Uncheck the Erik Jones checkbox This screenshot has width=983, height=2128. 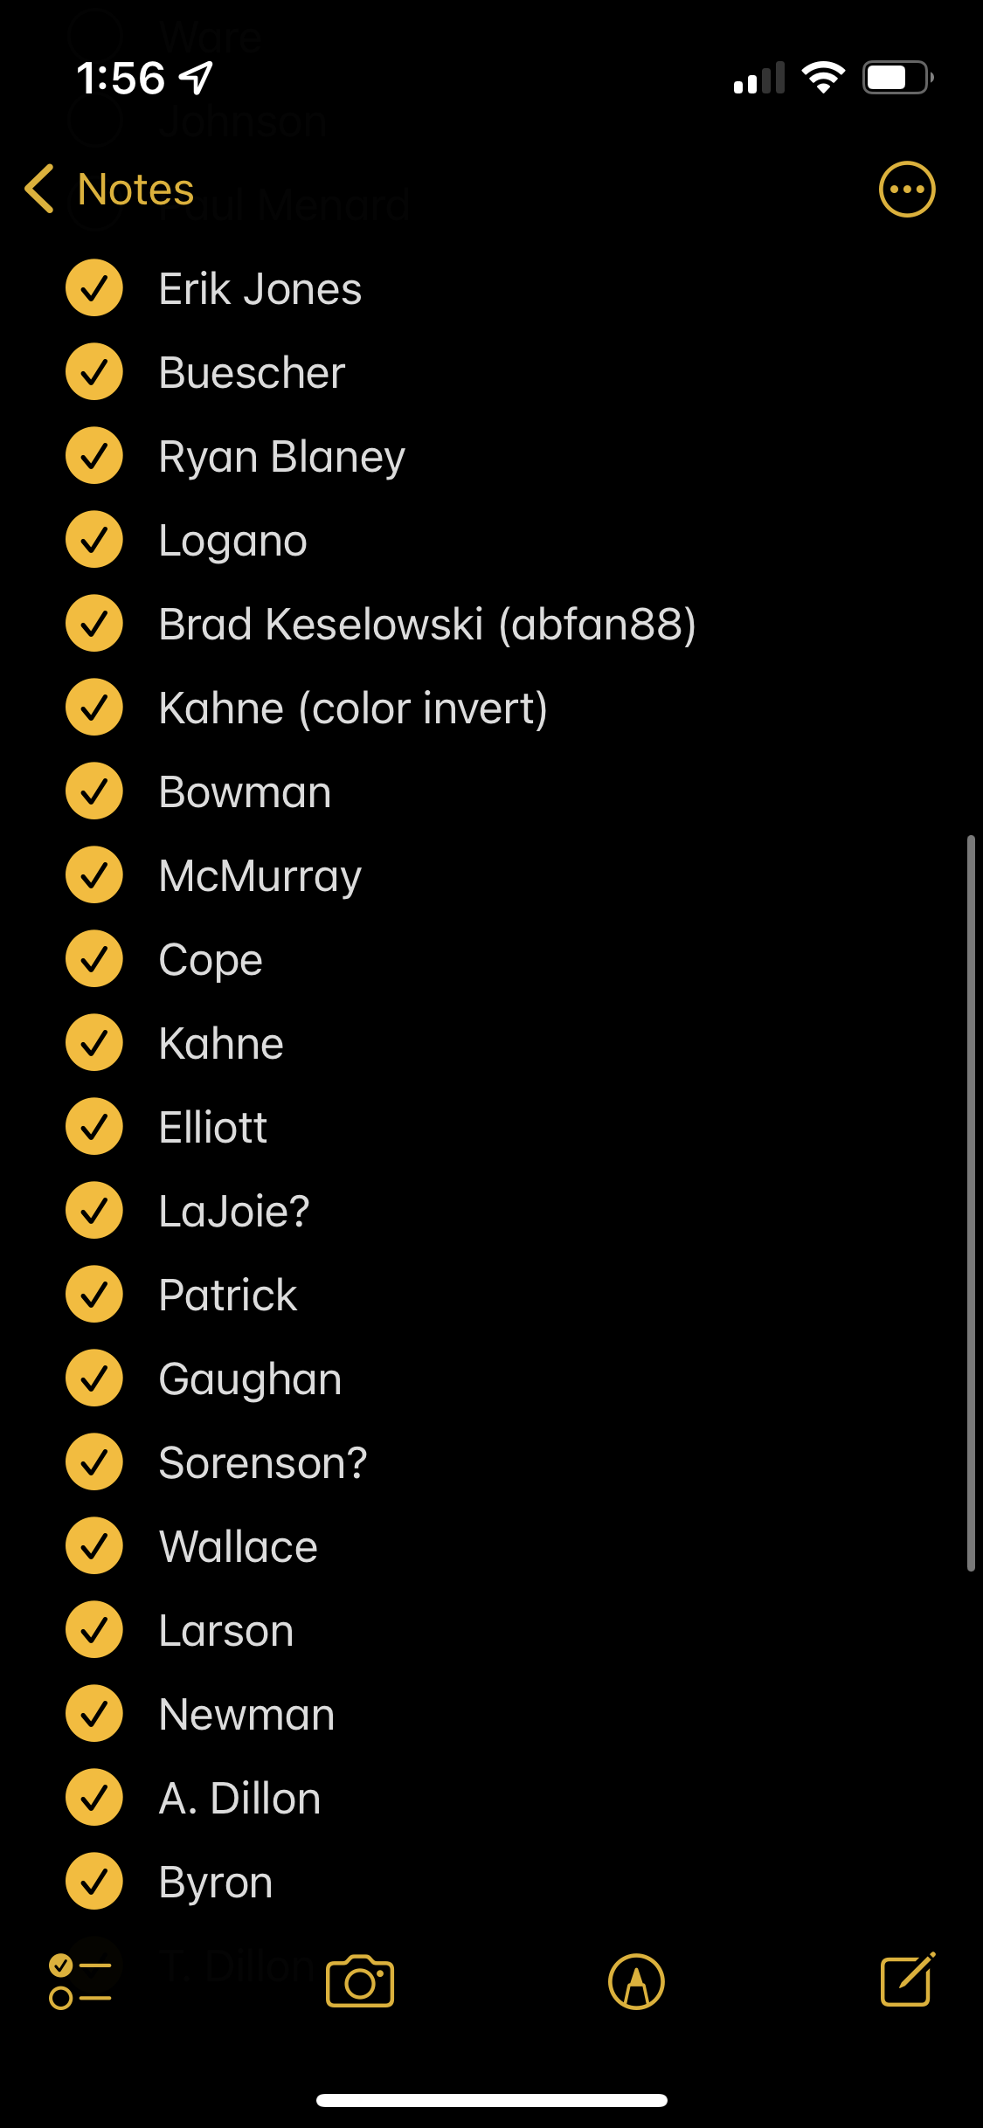(x=94, y=288)
